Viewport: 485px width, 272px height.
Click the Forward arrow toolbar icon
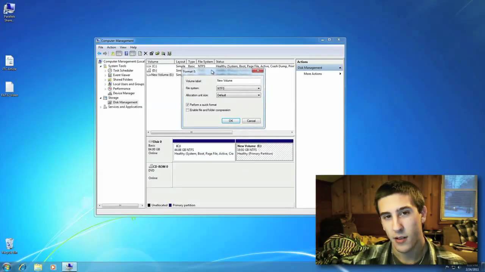coord(105,53)
